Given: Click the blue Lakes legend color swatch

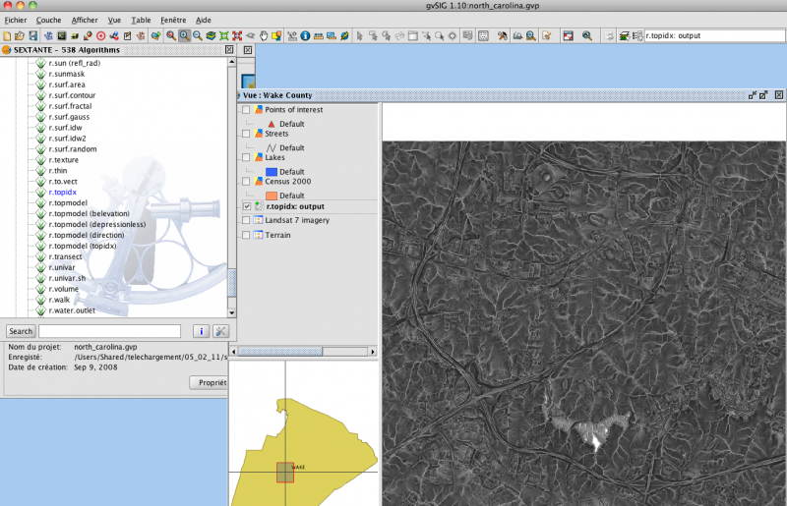Looking at the screenshot, I should pos(272,172).
